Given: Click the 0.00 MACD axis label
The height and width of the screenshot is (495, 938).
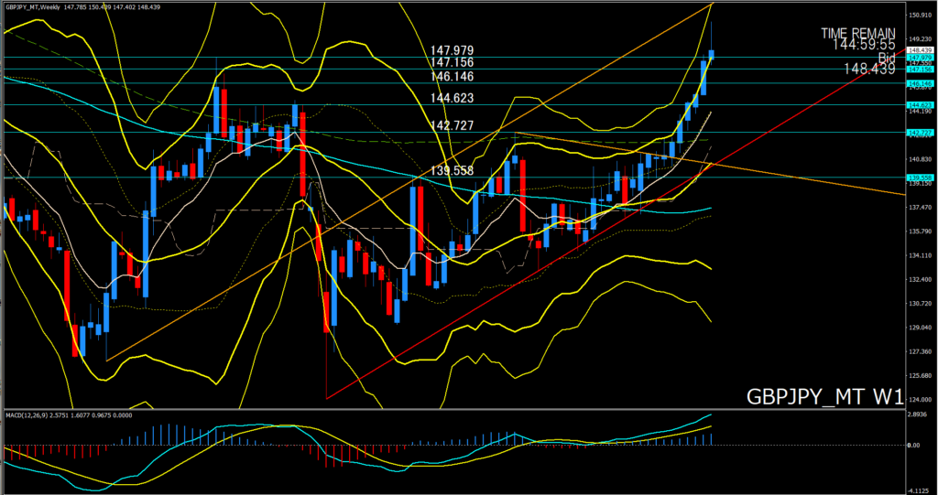Looking at the screenshot, I should 915,445.
